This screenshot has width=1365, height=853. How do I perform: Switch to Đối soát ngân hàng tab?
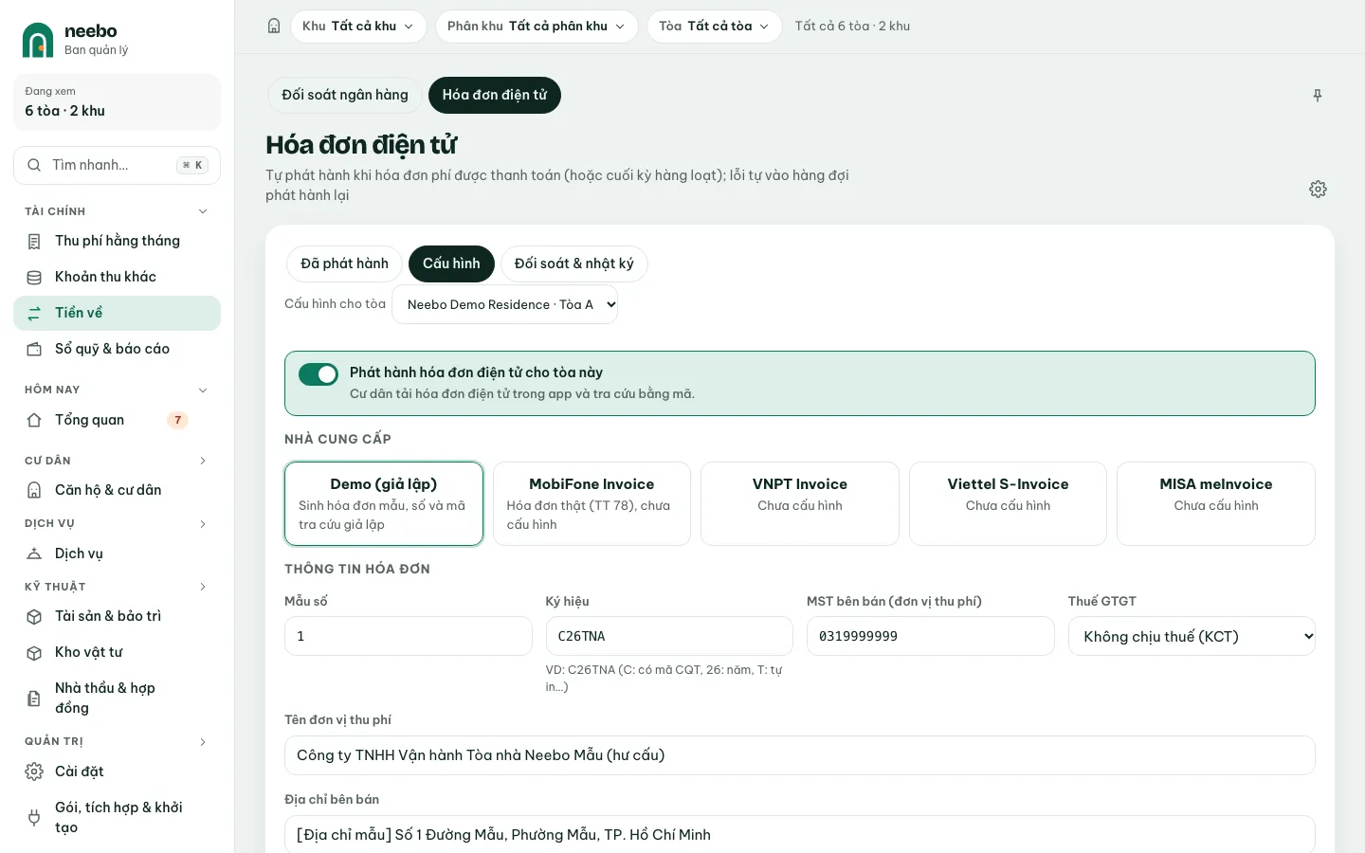pos(345,95)
